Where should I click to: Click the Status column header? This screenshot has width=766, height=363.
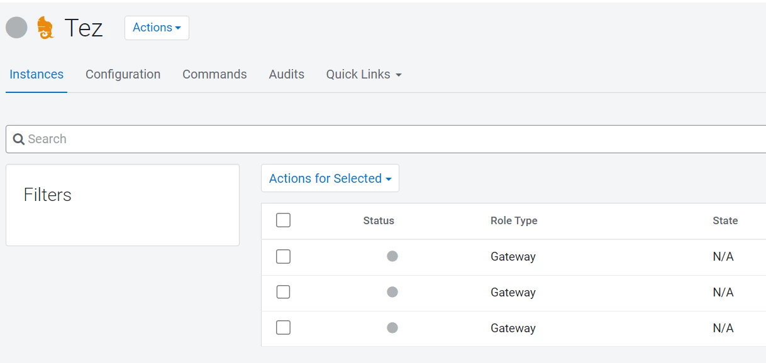(379, 220)
